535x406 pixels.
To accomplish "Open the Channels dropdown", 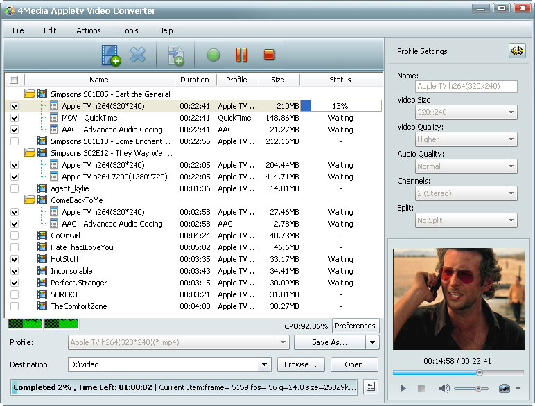I will [x=511, y=193].
